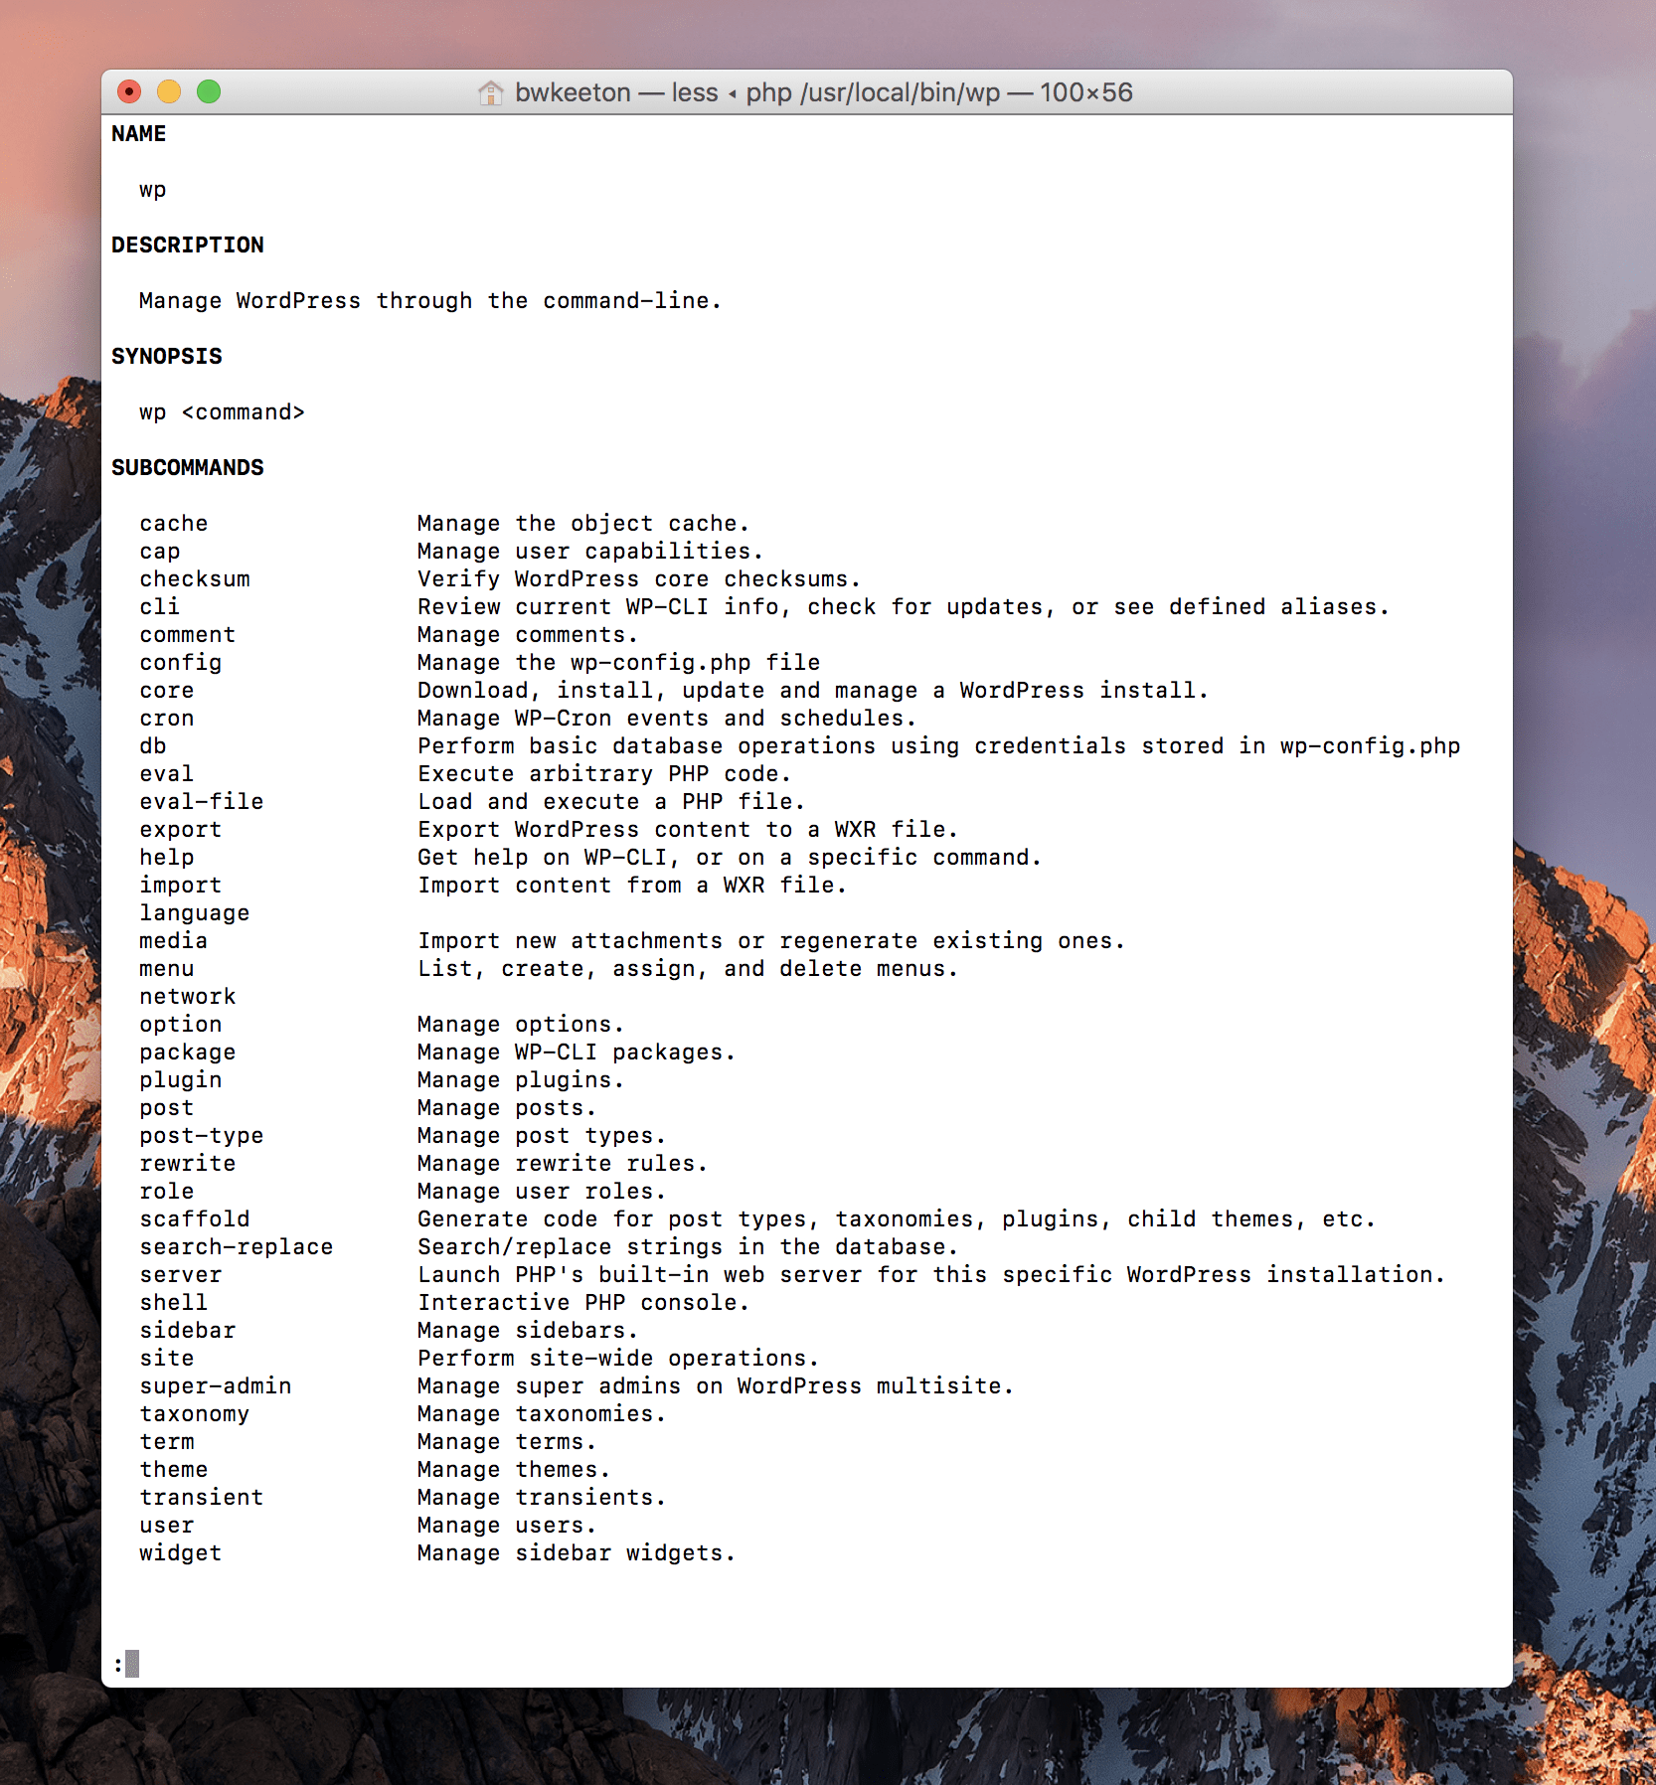1656x1785 pixels.
Task: Click the DESCRIPTION heading text
Action: tap(189, 244)
